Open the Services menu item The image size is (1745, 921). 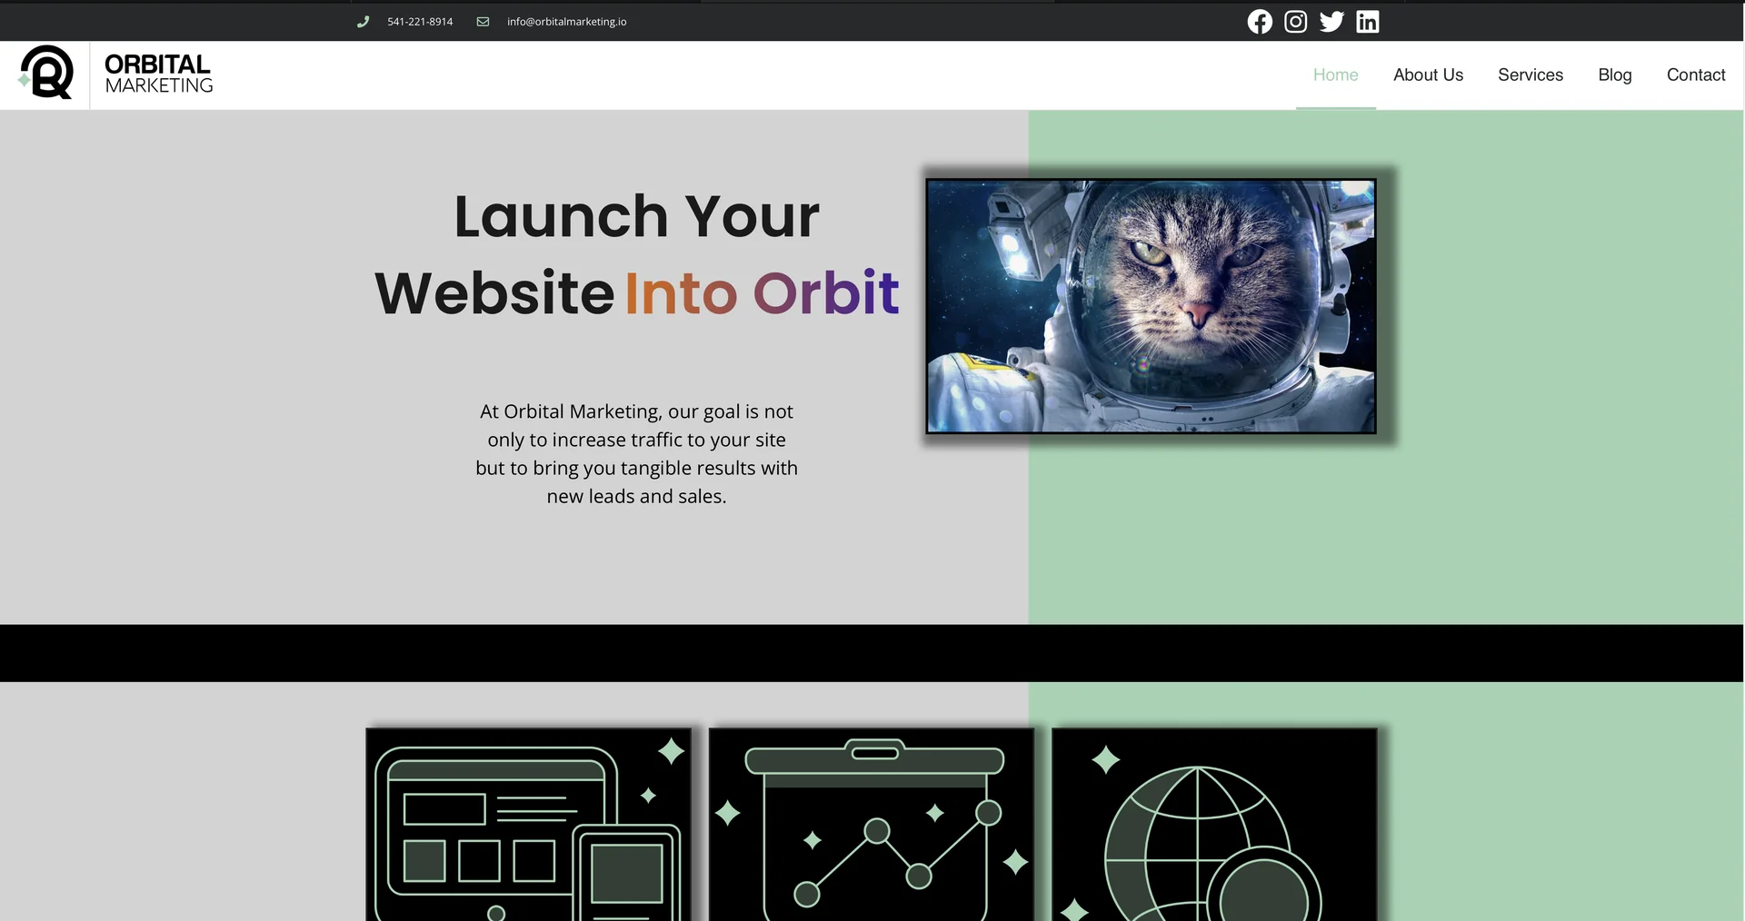pos(1531,74)
